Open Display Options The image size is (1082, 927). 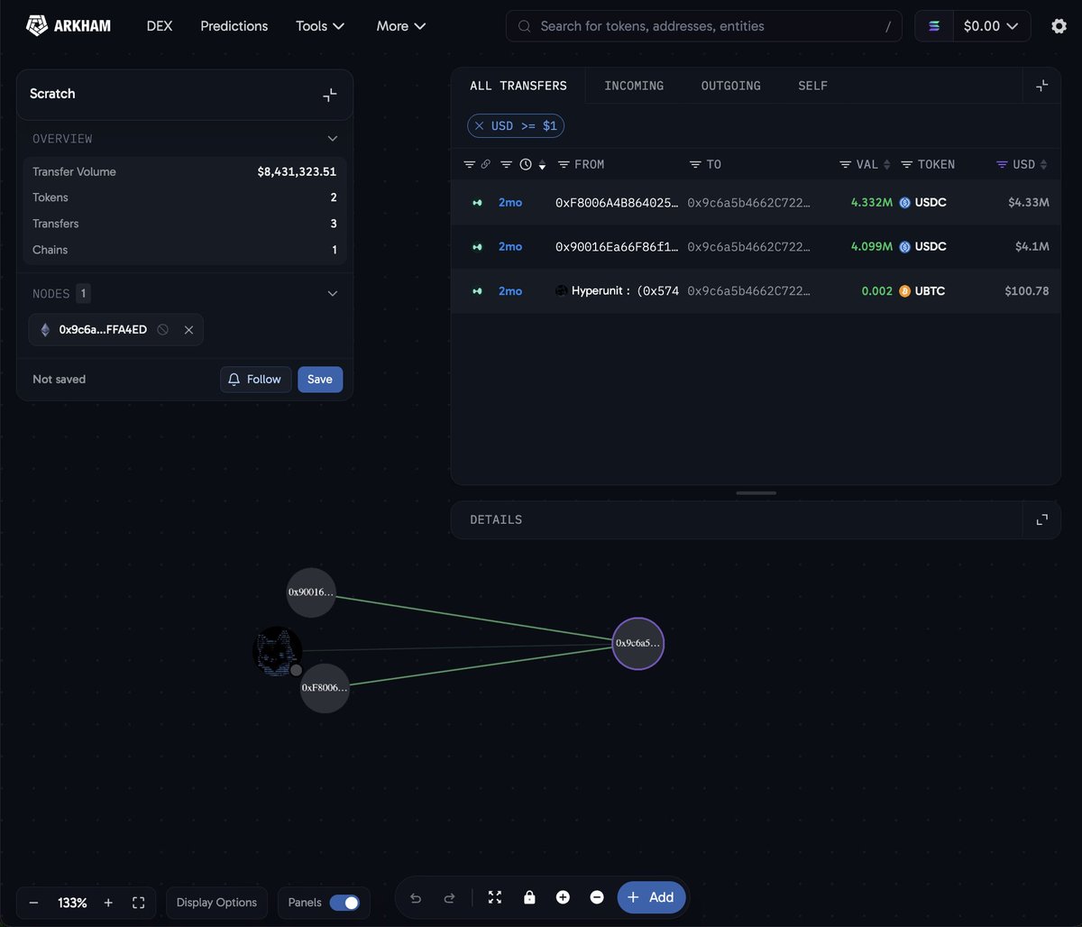(216, 903)
